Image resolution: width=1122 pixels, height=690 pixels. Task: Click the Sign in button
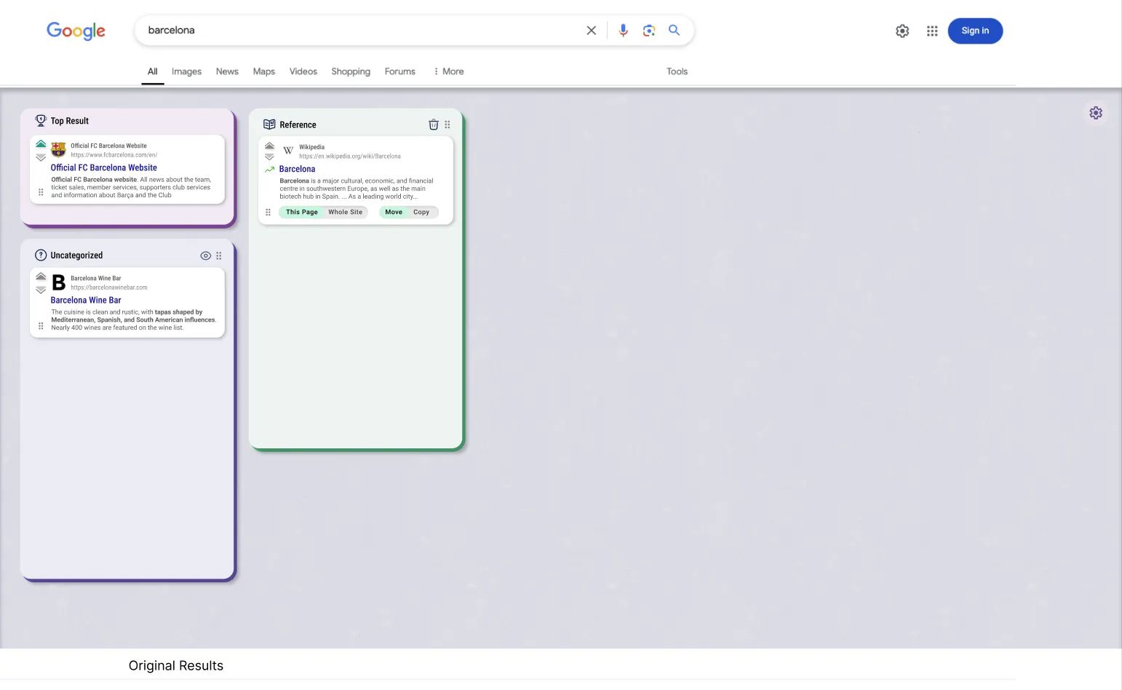tap(975, 31)
